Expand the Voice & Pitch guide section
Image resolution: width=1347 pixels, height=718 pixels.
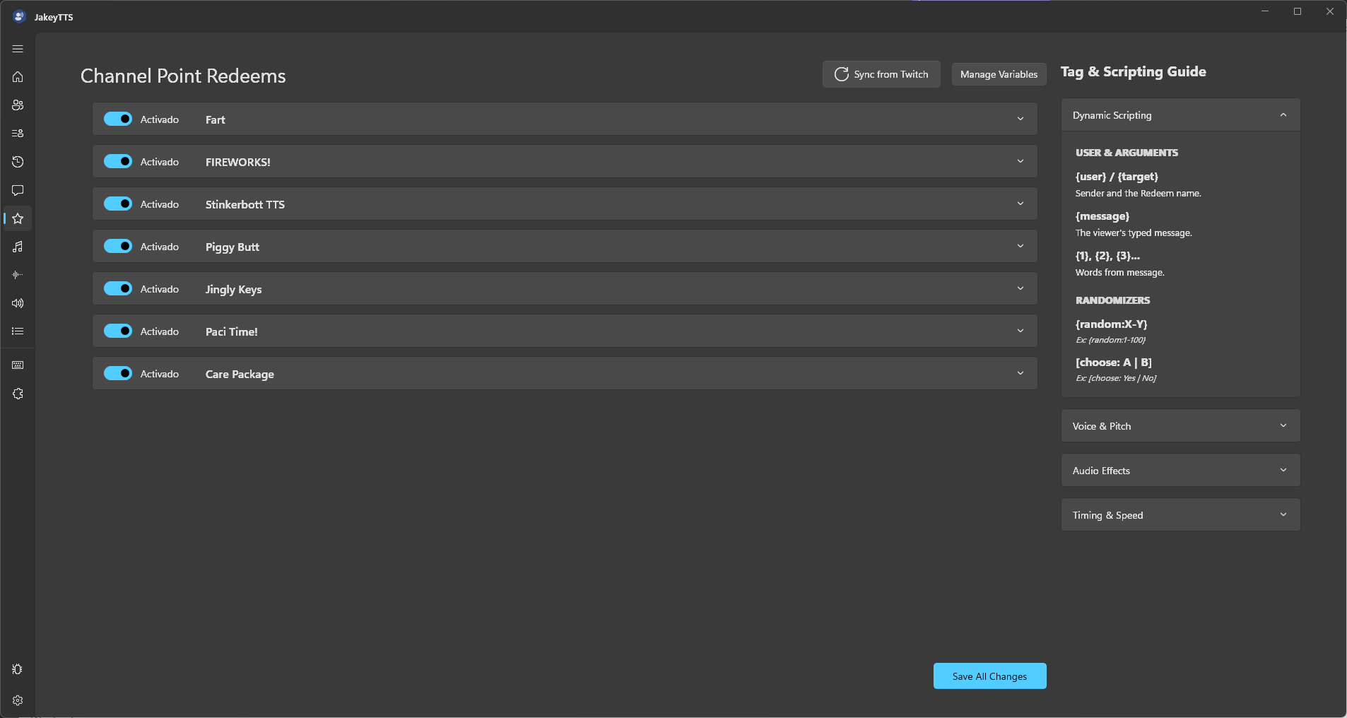pyautogui.click(x=1180, y=425)
